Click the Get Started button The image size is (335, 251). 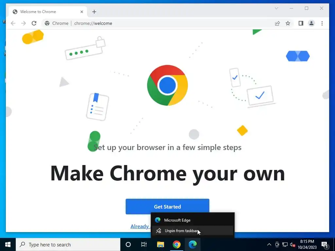coord(167,207)
